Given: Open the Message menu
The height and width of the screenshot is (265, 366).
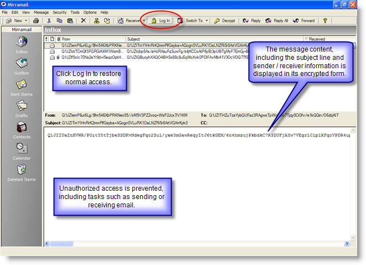Looking at the screenshot, I should coord(41,12).
